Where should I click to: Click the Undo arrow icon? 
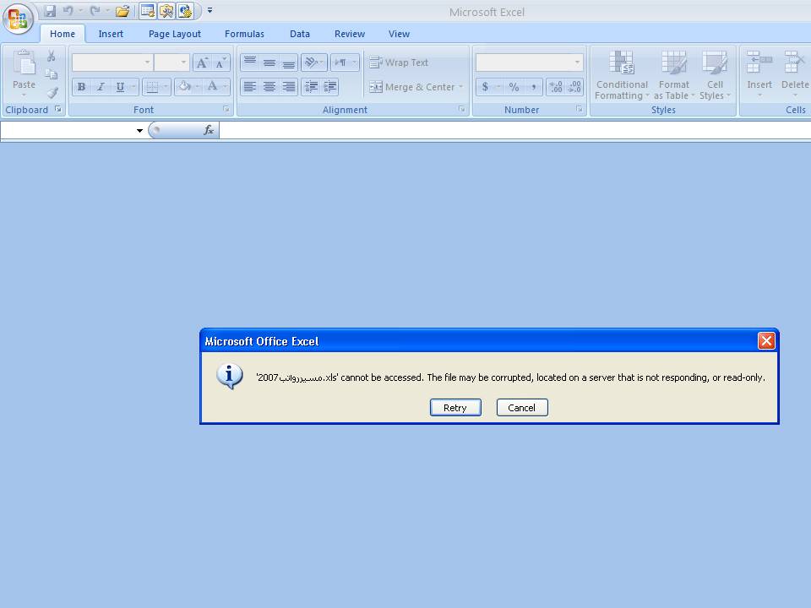pos(68,11)
